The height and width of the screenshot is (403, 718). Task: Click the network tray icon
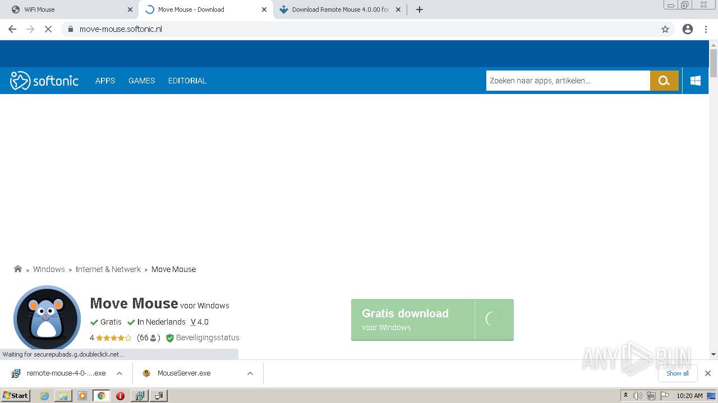[x=651, y=396]
